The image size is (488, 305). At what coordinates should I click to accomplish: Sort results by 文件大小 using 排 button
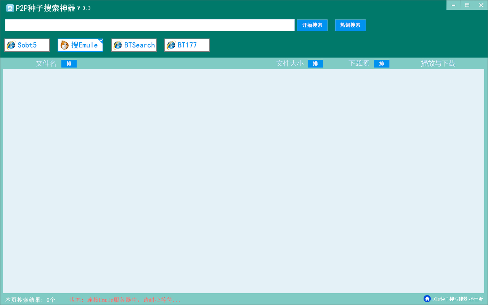[315, 64]
